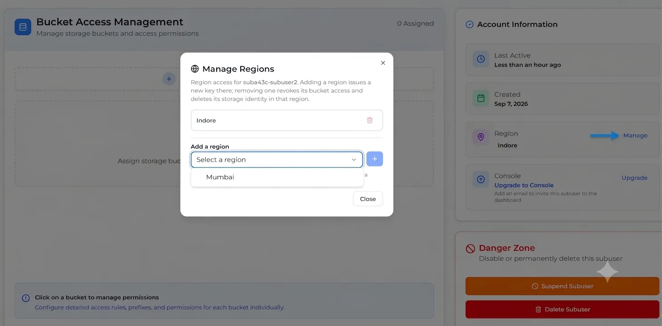Click the red Delete Subuser button
The width and height of the screenshot is (662, 326).
tap(562, 309)
